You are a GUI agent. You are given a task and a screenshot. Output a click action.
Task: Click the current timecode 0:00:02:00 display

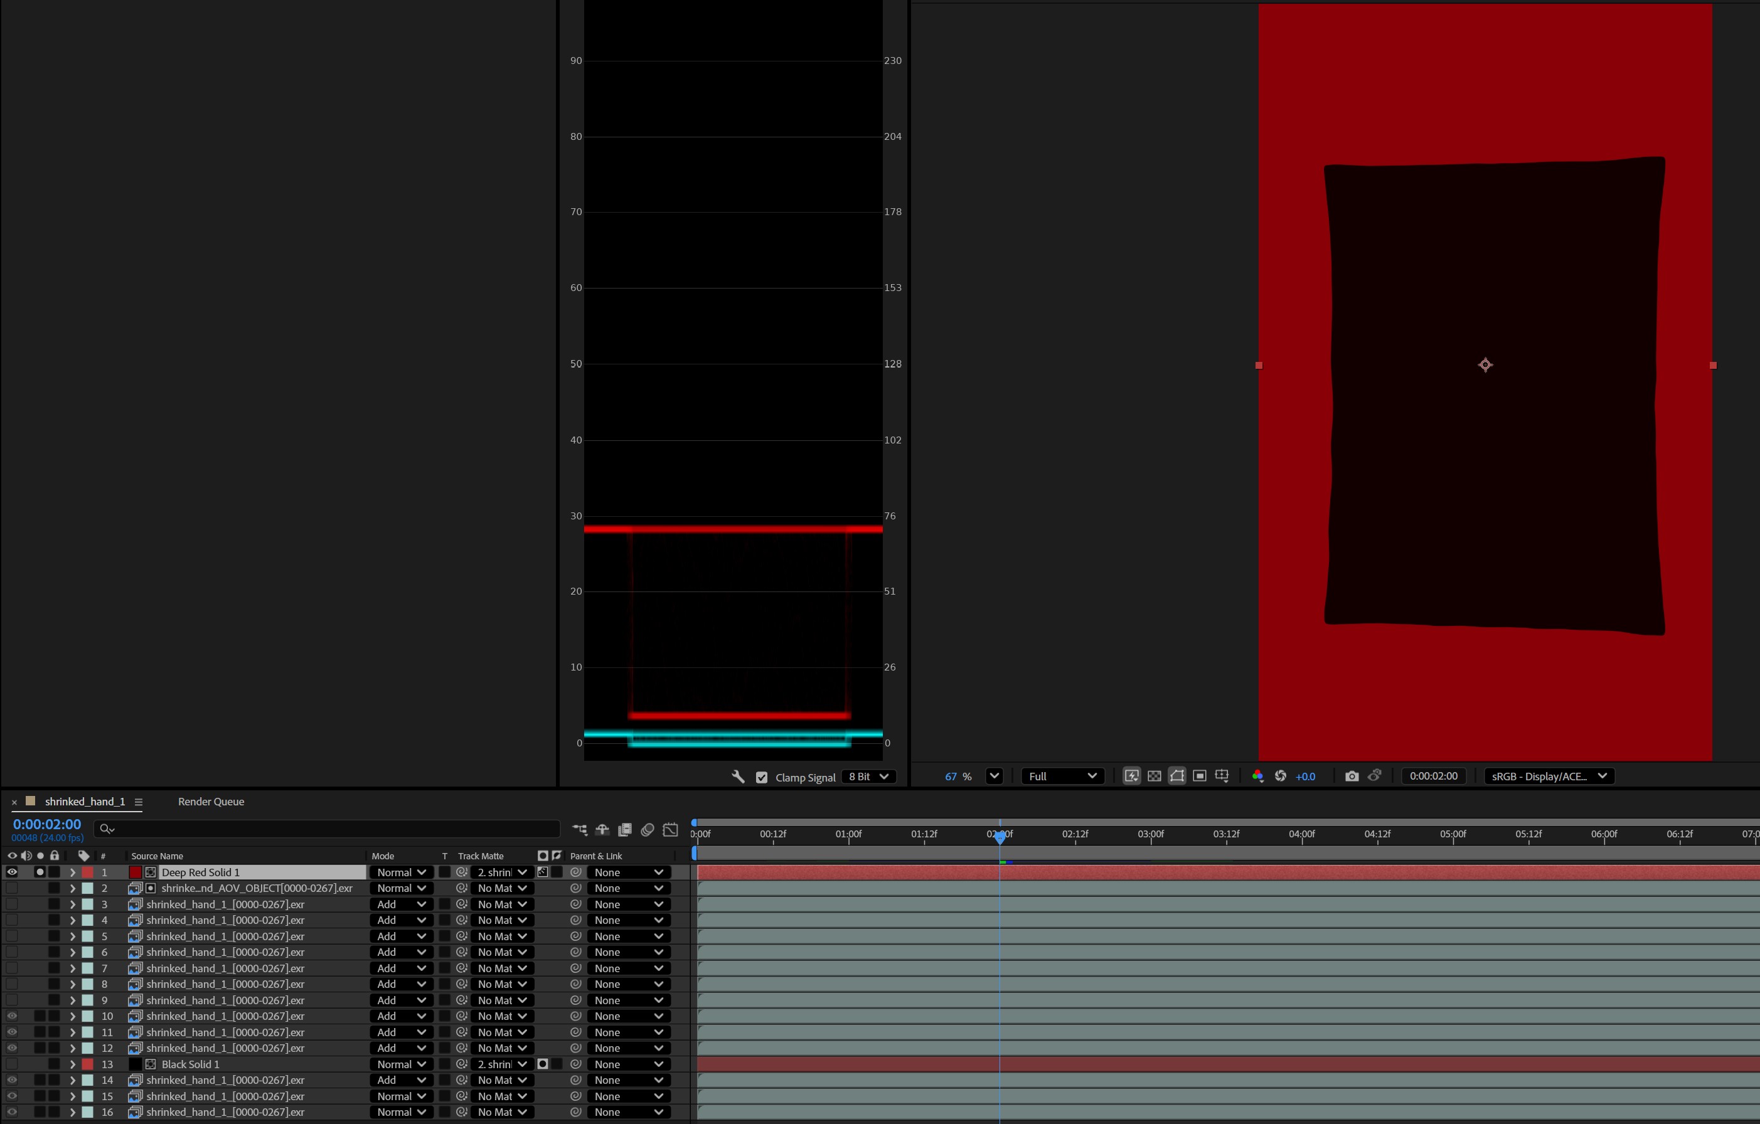47,824
